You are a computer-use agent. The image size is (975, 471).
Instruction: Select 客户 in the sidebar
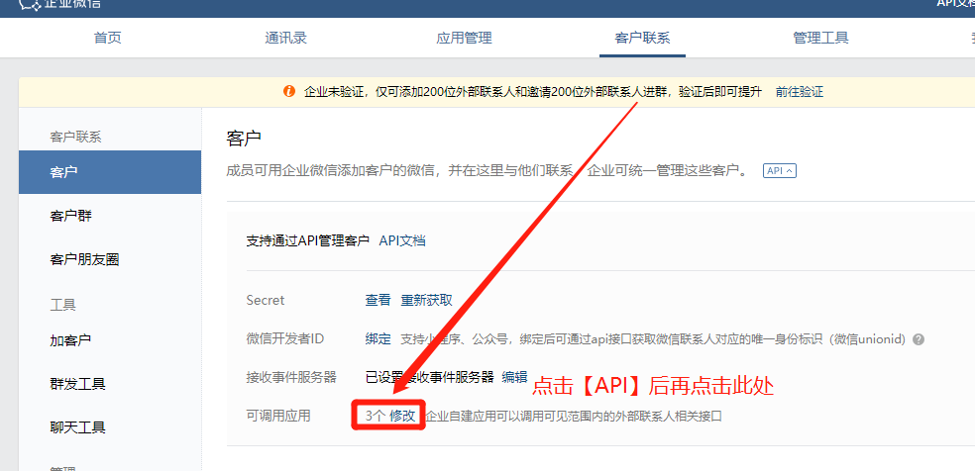tap(110, 172)
